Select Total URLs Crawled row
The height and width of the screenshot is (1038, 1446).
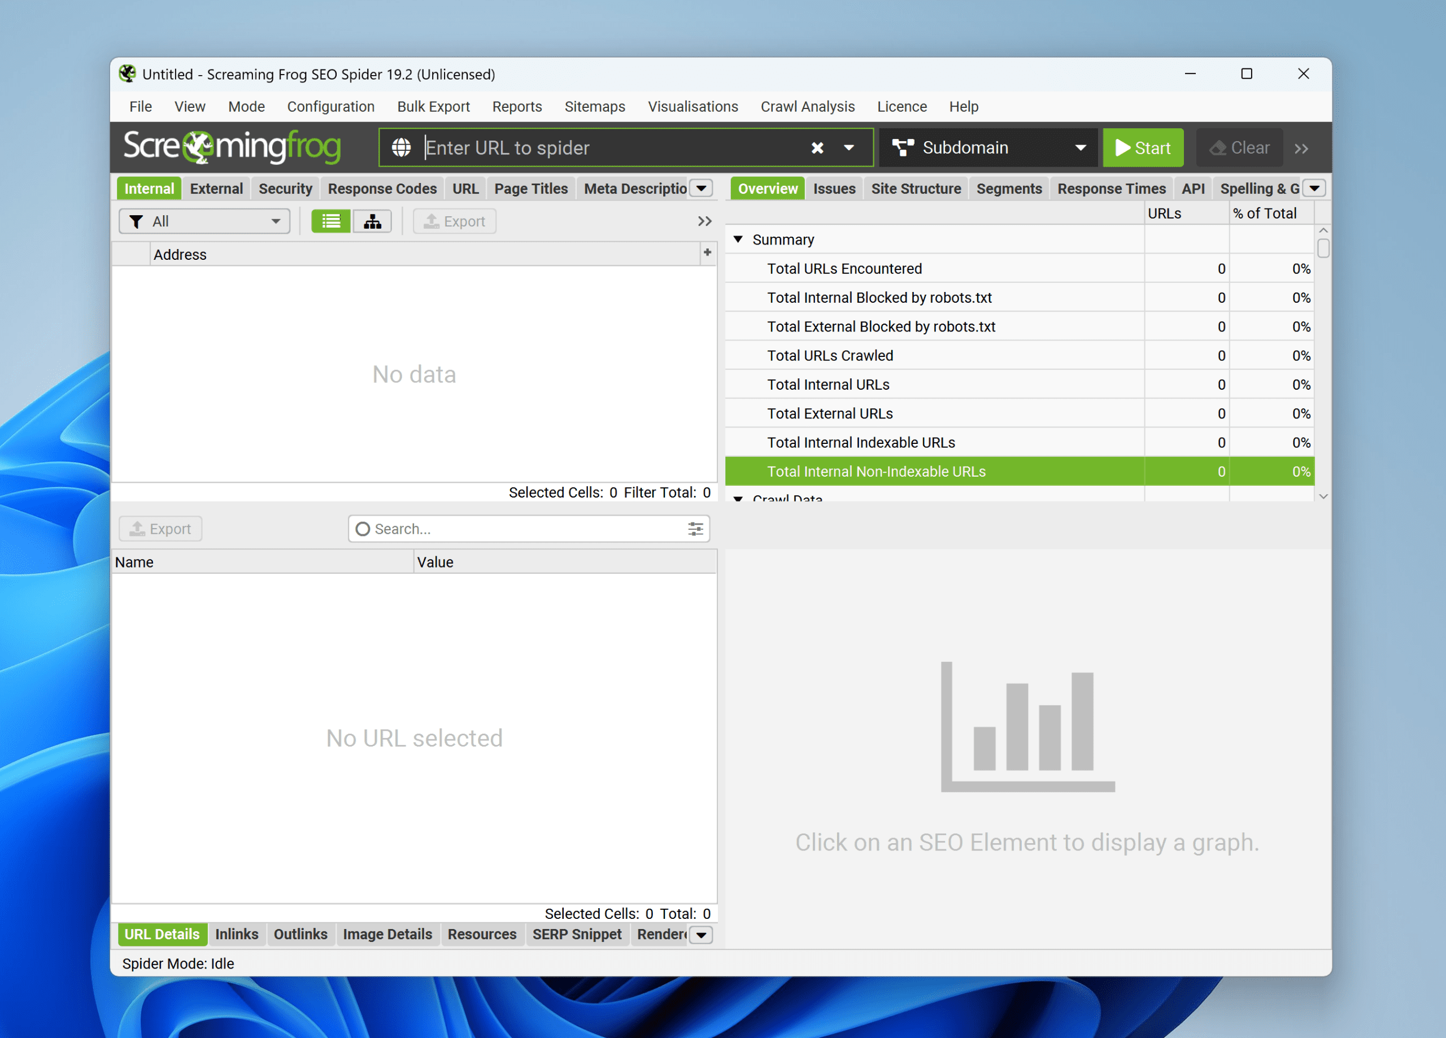1020,356
